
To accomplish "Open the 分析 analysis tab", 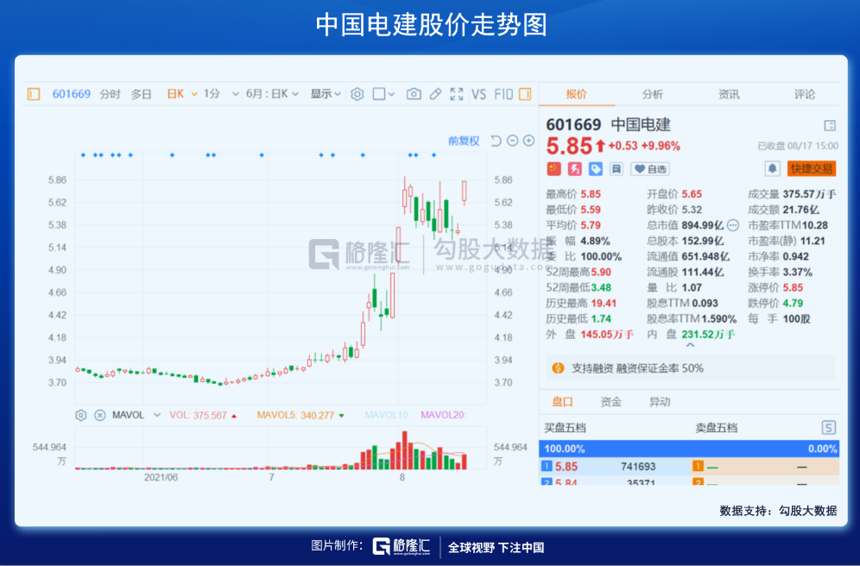I will point(653,94).
